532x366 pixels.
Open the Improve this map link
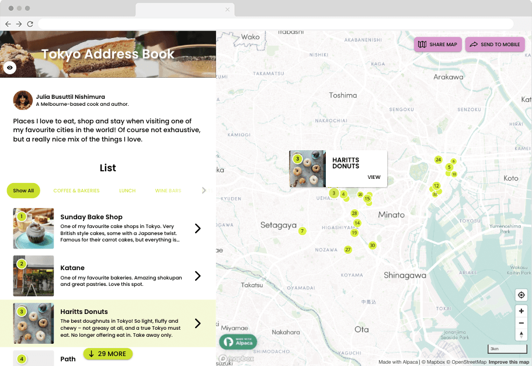509,362
